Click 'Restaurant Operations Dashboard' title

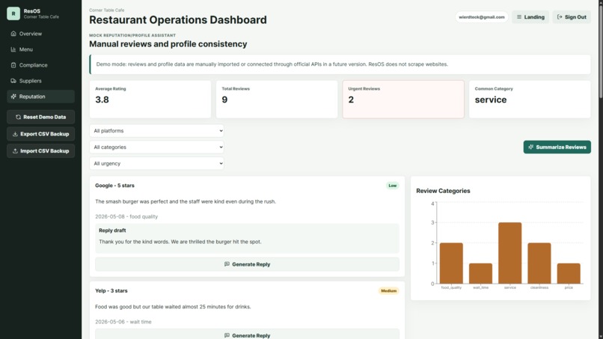pos(177,20)
